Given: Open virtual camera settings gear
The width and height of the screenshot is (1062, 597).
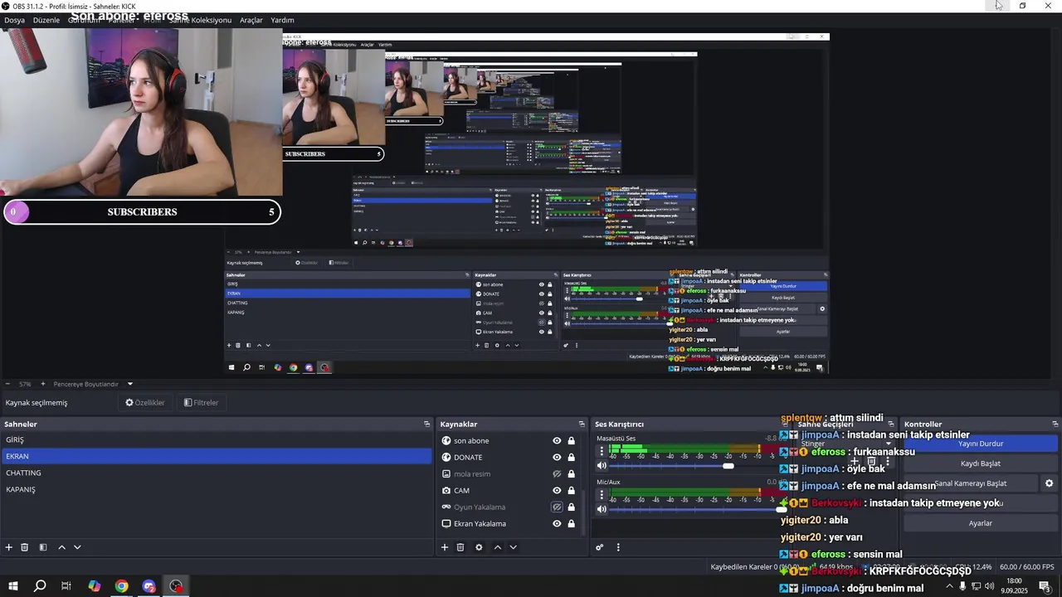Looking at the screenshot, I should pyautogui.click(x=1049, y=483).
